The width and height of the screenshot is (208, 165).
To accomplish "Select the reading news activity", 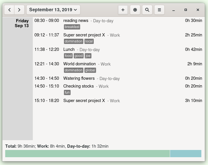I will [76, 21].
